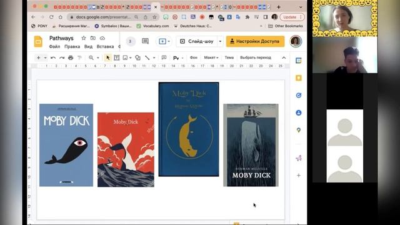400x225 pixels.
Task: Go to browser home page
Action: coord(61,17)
